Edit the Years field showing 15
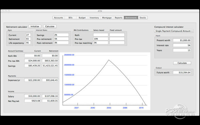 tap(182, 50)
